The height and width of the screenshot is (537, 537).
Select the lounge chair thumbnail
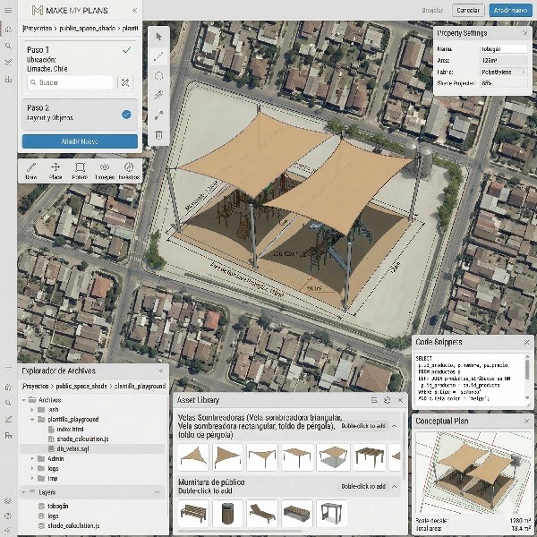[x=261, y=513]
